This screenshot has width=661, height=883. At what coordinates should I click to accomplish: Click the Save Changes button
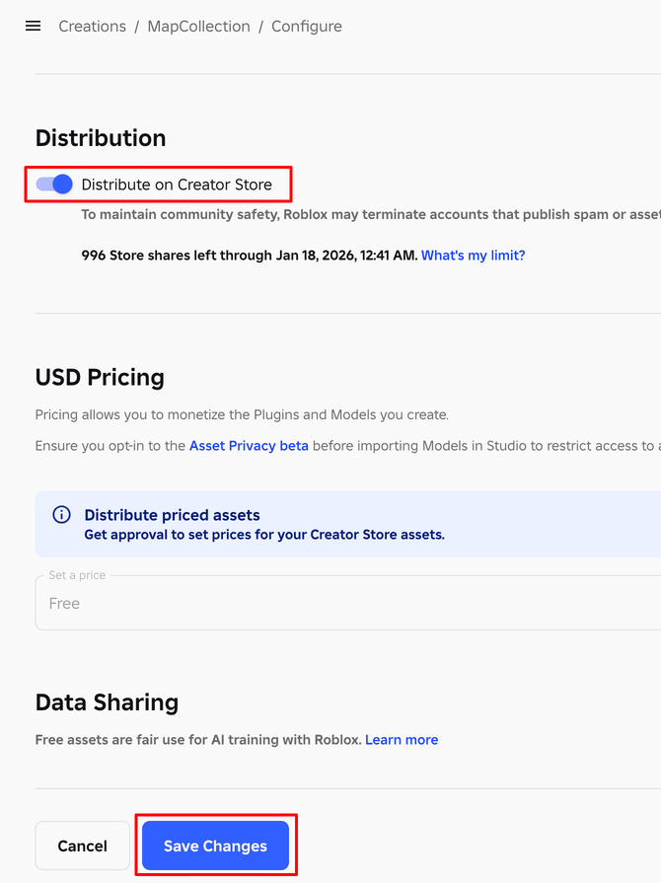click(215, 846)
